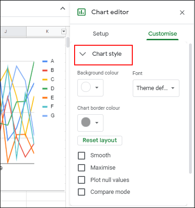Click legend entry A in the chart
This screenshot has height=208, width=195.
point(49,61)
